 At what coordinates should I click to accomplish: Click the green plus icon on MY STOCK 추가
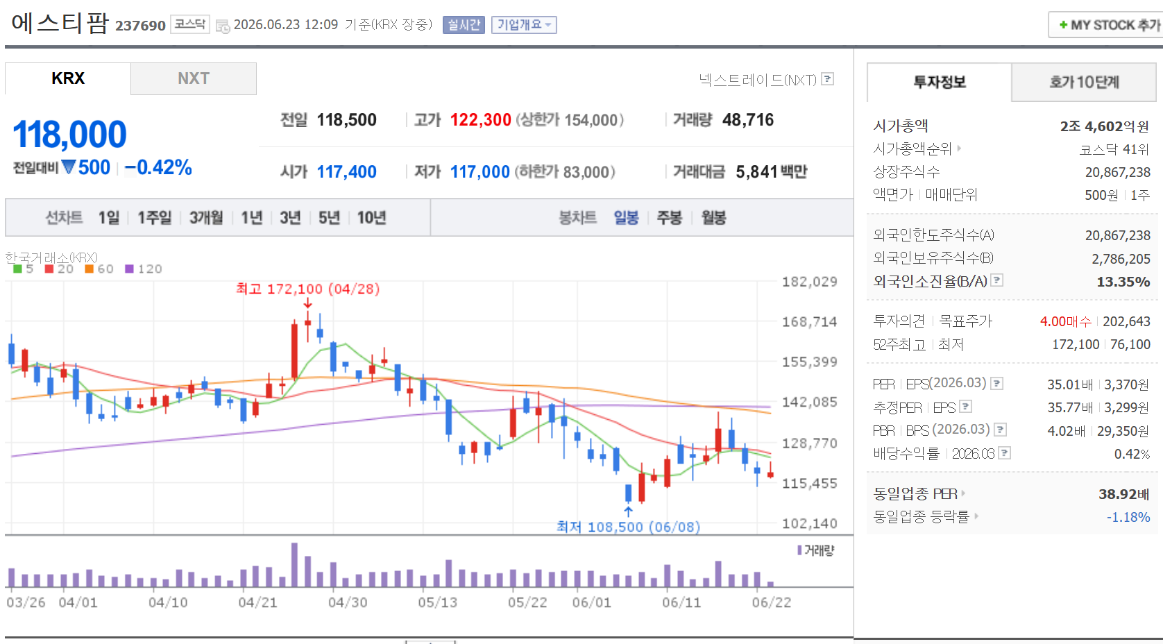(1063, 25)
